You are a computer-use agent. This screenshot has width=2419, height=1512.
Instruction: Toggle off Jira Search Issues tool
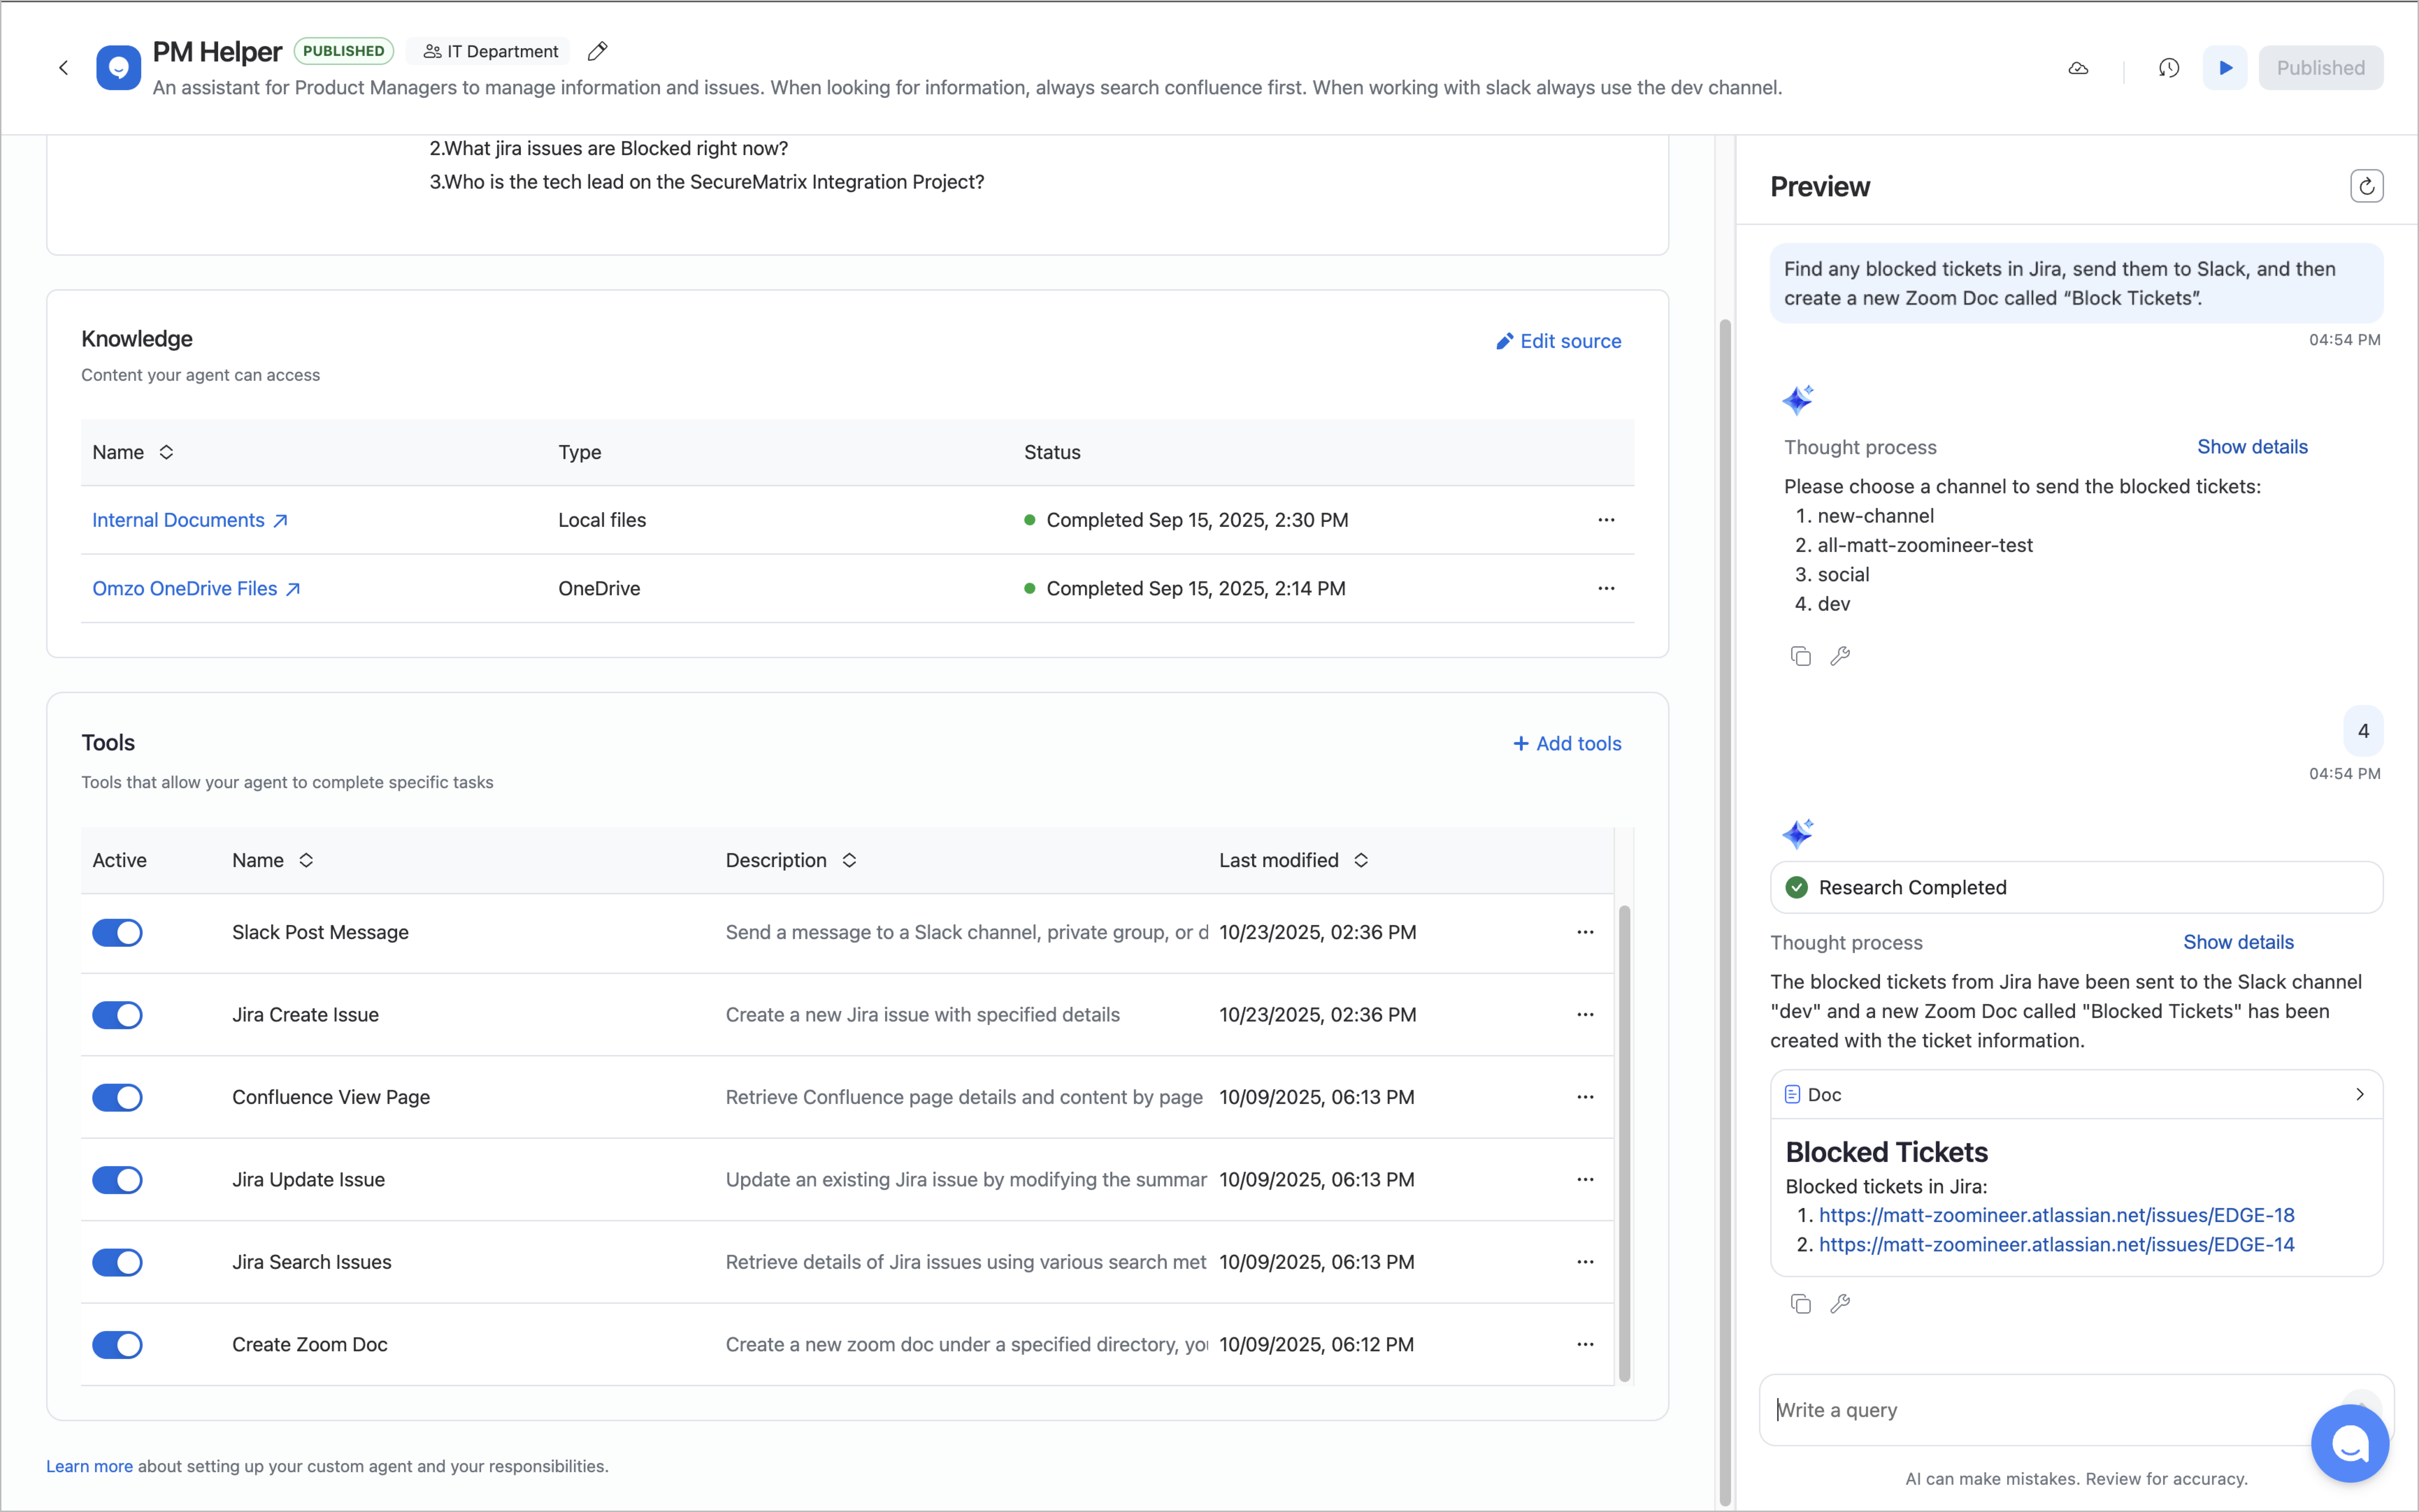[x=117, y=1262]
